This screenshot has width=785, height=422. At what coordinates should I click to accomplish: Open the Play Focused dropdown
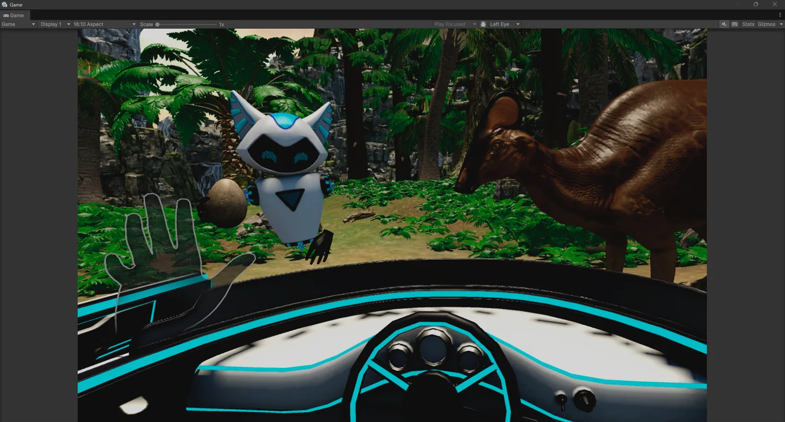pyautogui.click(x=455, y=24)
